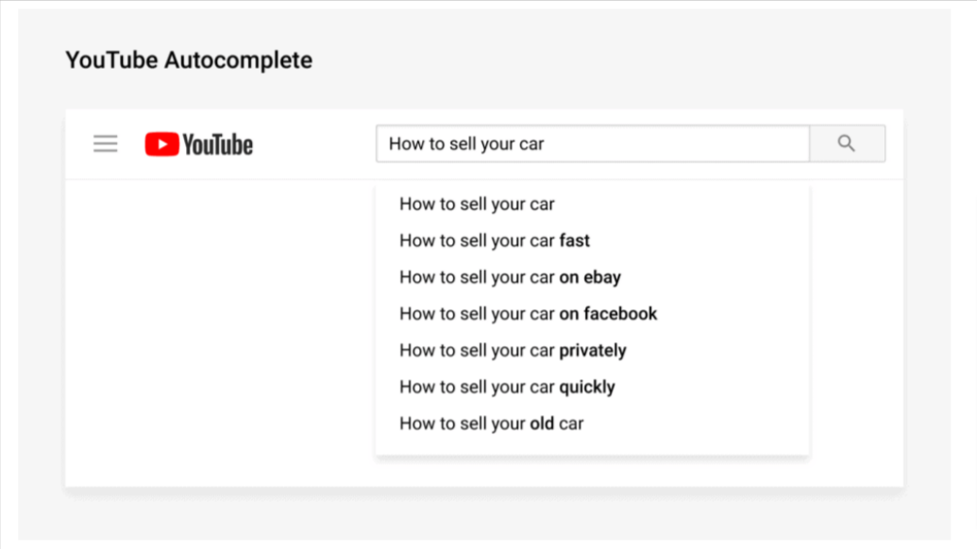Click the bold word 'fast'

pyautogui.click(x=575, y=241)
